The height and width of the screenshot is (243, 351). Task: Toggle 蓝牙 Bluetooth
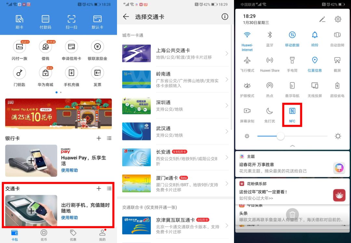tap(270, 35)
